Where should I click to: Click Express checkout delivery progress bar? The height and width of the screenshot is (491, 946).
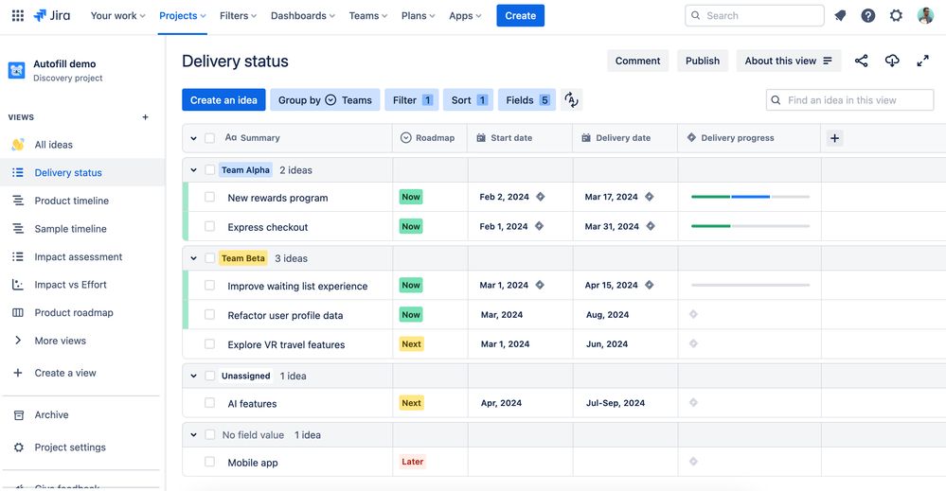(750, 226)
